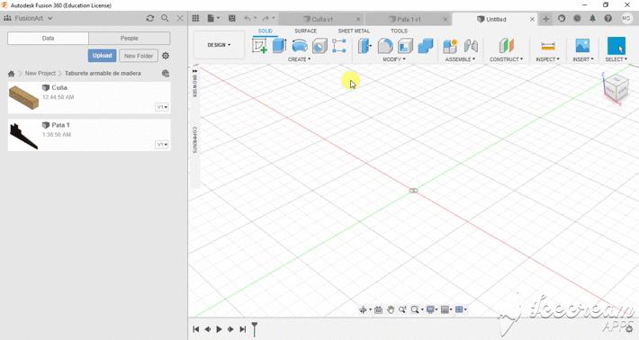This screenshot has width=639, height=340.
Task: Search in the data panel
Action: point(165,18)
